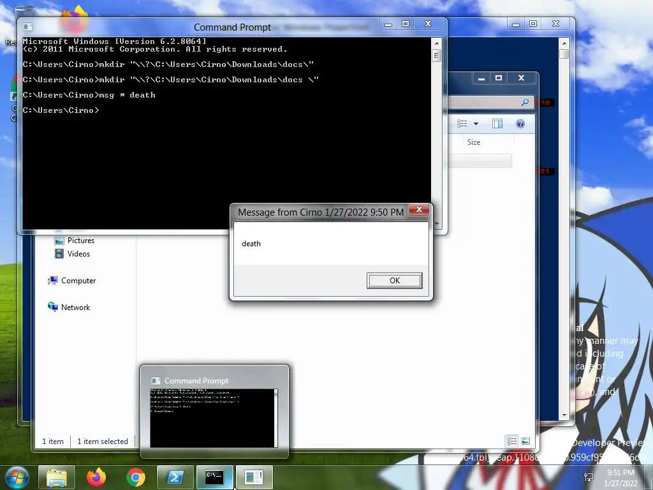Image resolution: width=653 pixels, height=490 pixels.
Task: Click the Network globe icon in sidebar
Action: [52, 307]
